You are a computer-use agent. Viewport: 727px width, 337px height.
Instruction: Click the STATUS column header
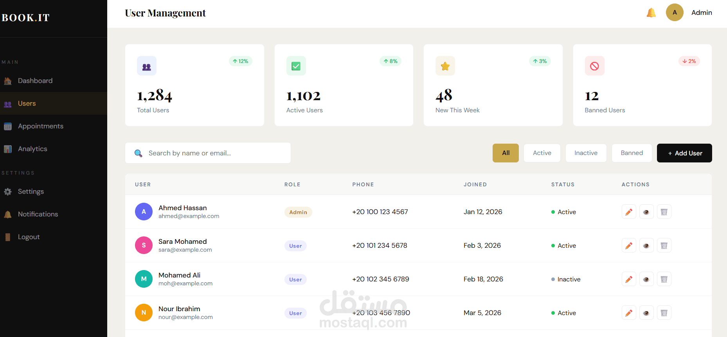563,184
